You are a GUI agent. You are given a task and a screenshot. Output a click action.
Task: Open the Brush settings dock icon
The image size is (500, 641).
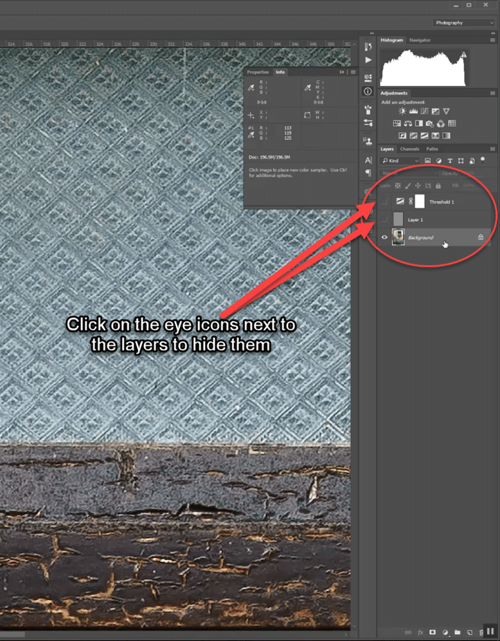pos(368,123)
